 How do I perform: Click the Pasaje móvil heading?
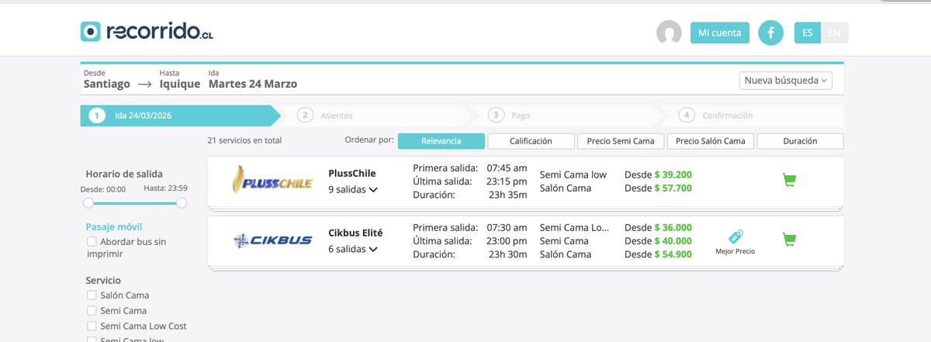point(115,227)
